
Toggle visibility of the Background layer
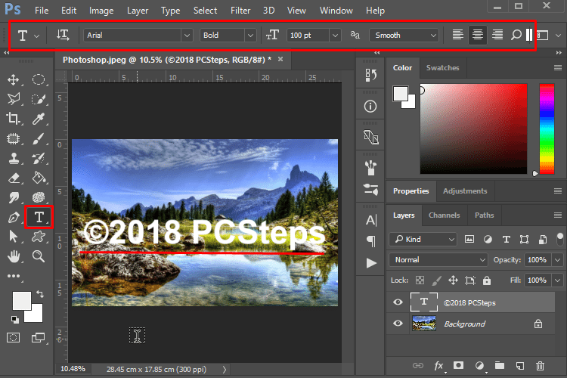398,324
